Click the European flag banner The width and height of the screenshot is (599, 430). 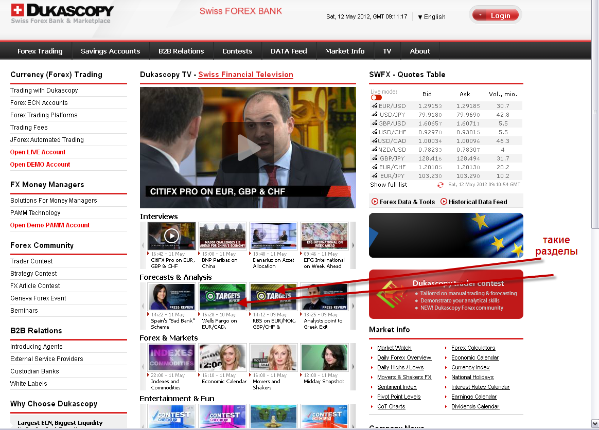click(446, 235)
